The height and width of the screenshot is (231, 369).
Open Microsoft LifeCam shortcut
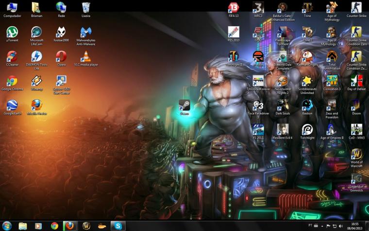pos(37,36)
